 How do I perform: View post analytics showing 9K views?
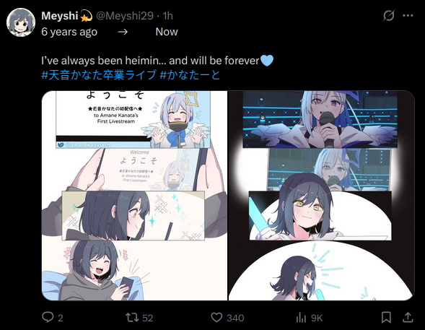coord(301,318)
